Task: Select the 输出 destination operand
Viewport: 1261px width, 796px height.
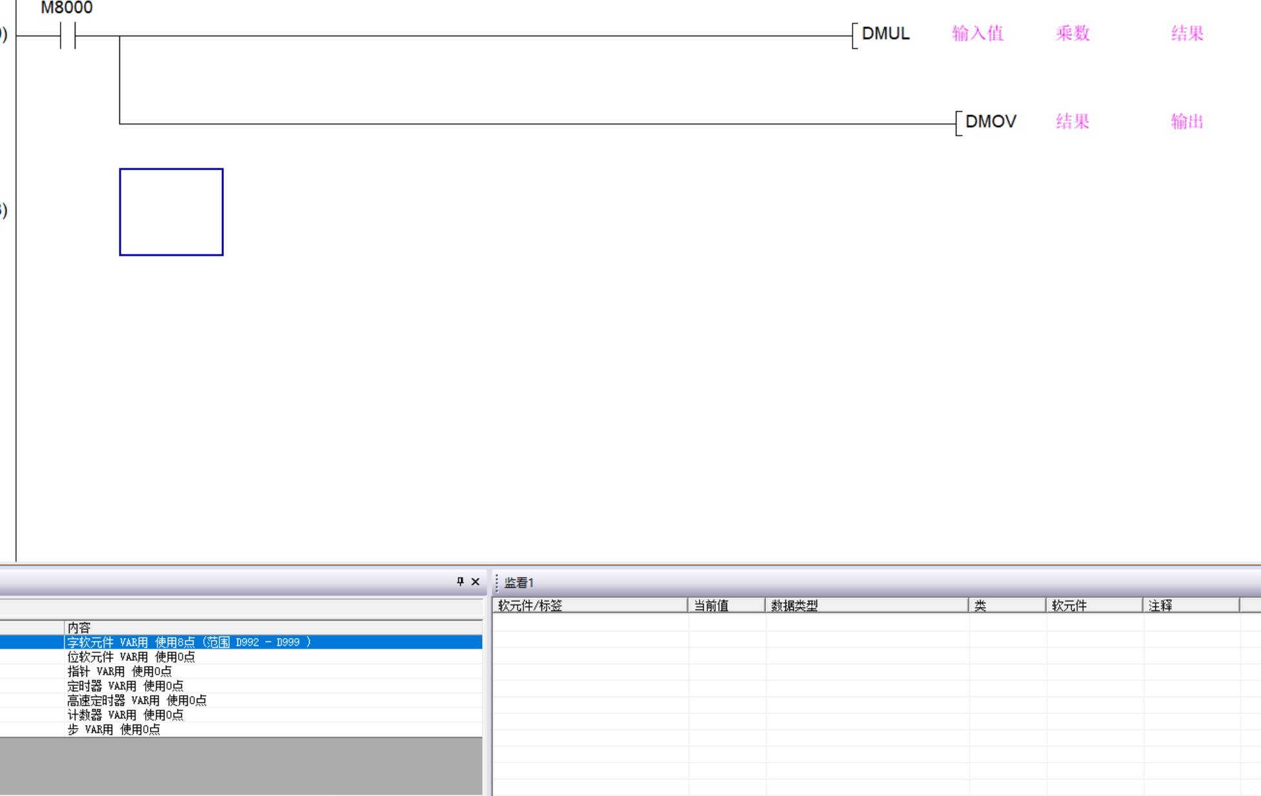Action: click(1187, 121)
